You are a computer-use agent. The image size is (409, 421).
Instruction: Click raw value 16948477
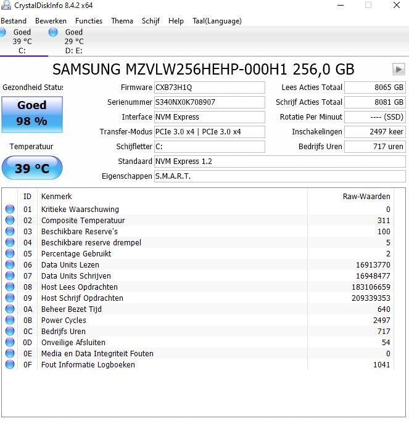[373, 276]
